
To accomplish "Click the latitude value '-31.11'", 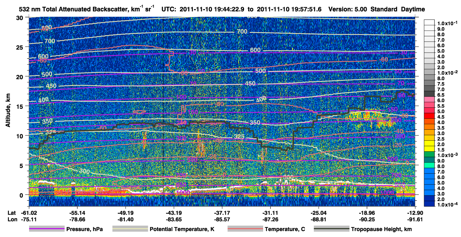I will tap(270, 213).
